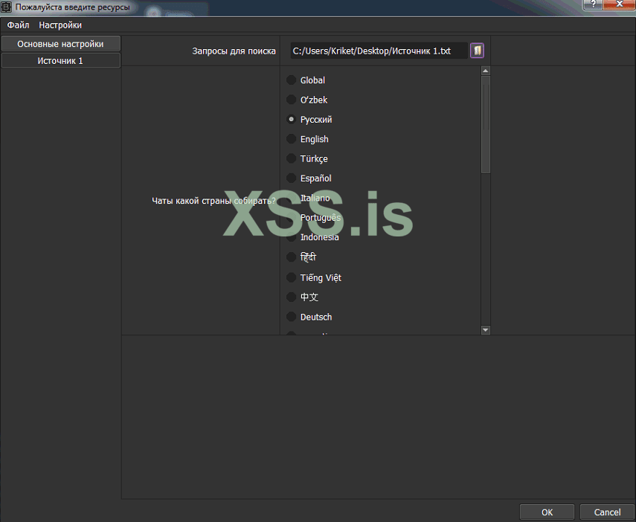The image size is (636, 522).
Task: Pick the Español radio option
Action: click(x=292, y=178)
